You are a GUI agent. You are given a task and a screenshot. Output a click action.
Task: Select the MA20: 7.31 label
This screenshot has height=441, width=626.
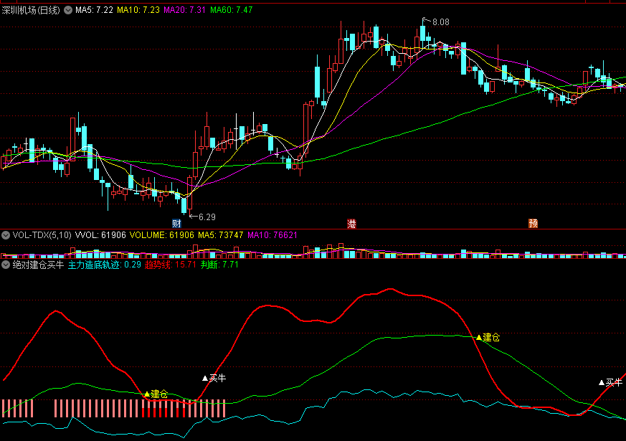point(185,10)
